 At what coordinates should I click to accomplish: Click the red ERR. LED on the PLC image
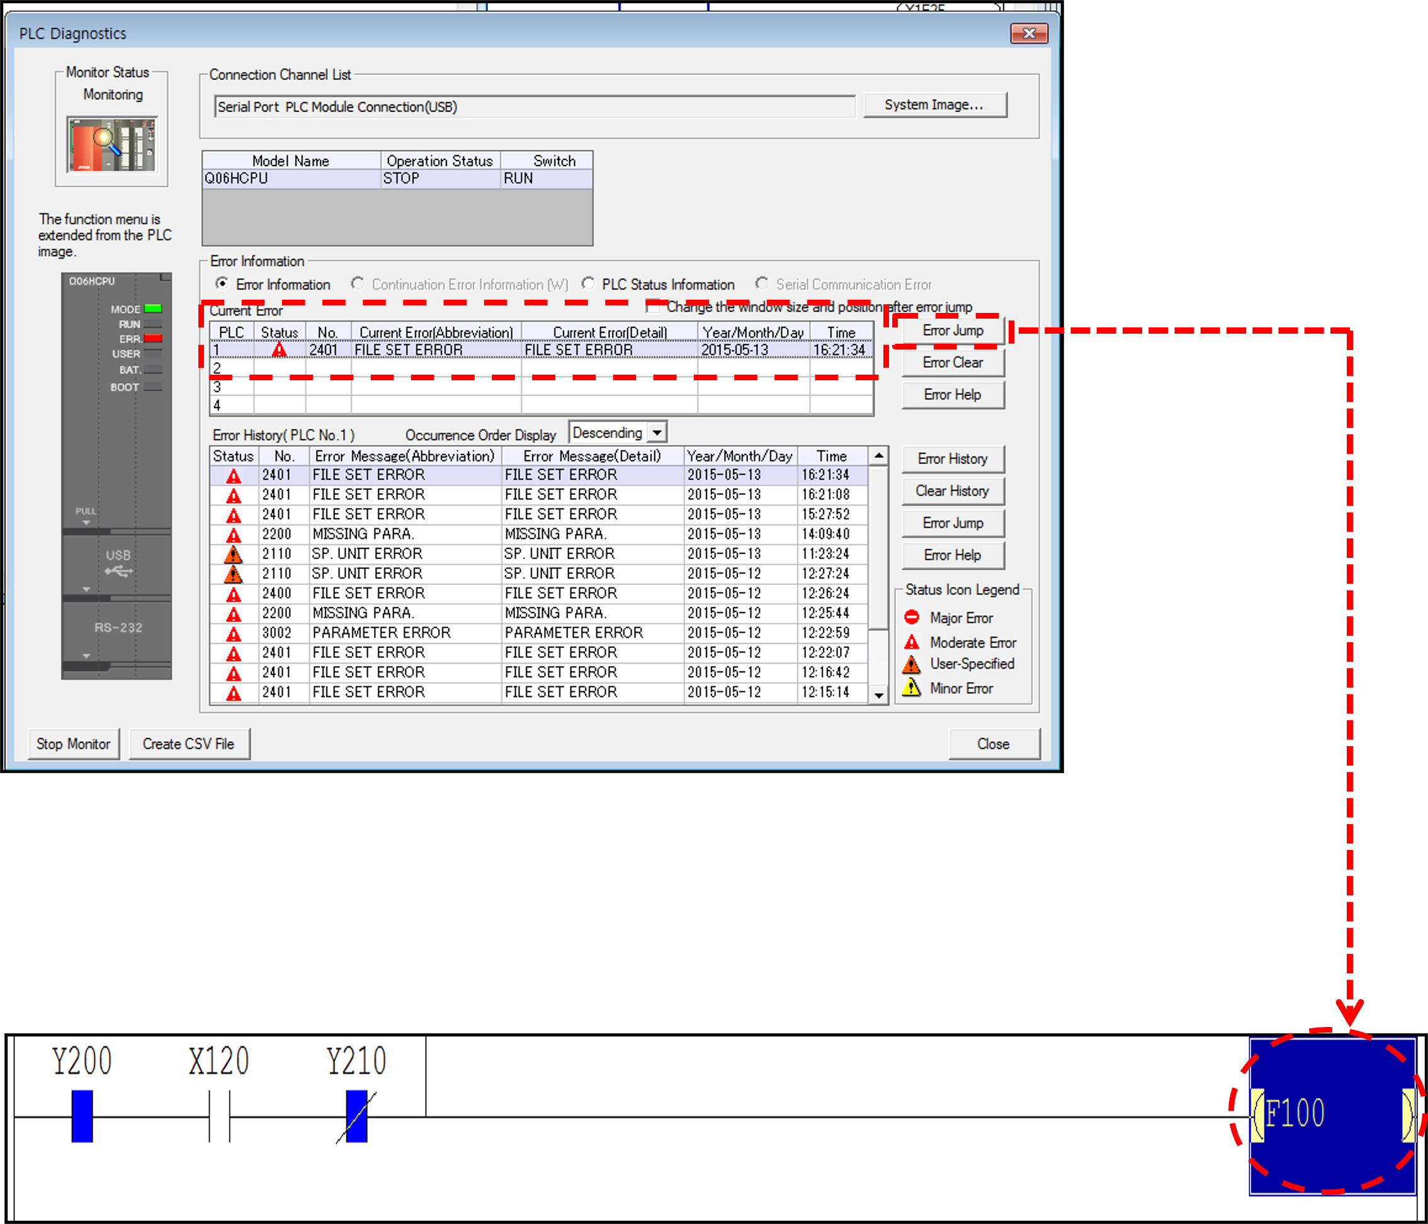tap(153, 338)
